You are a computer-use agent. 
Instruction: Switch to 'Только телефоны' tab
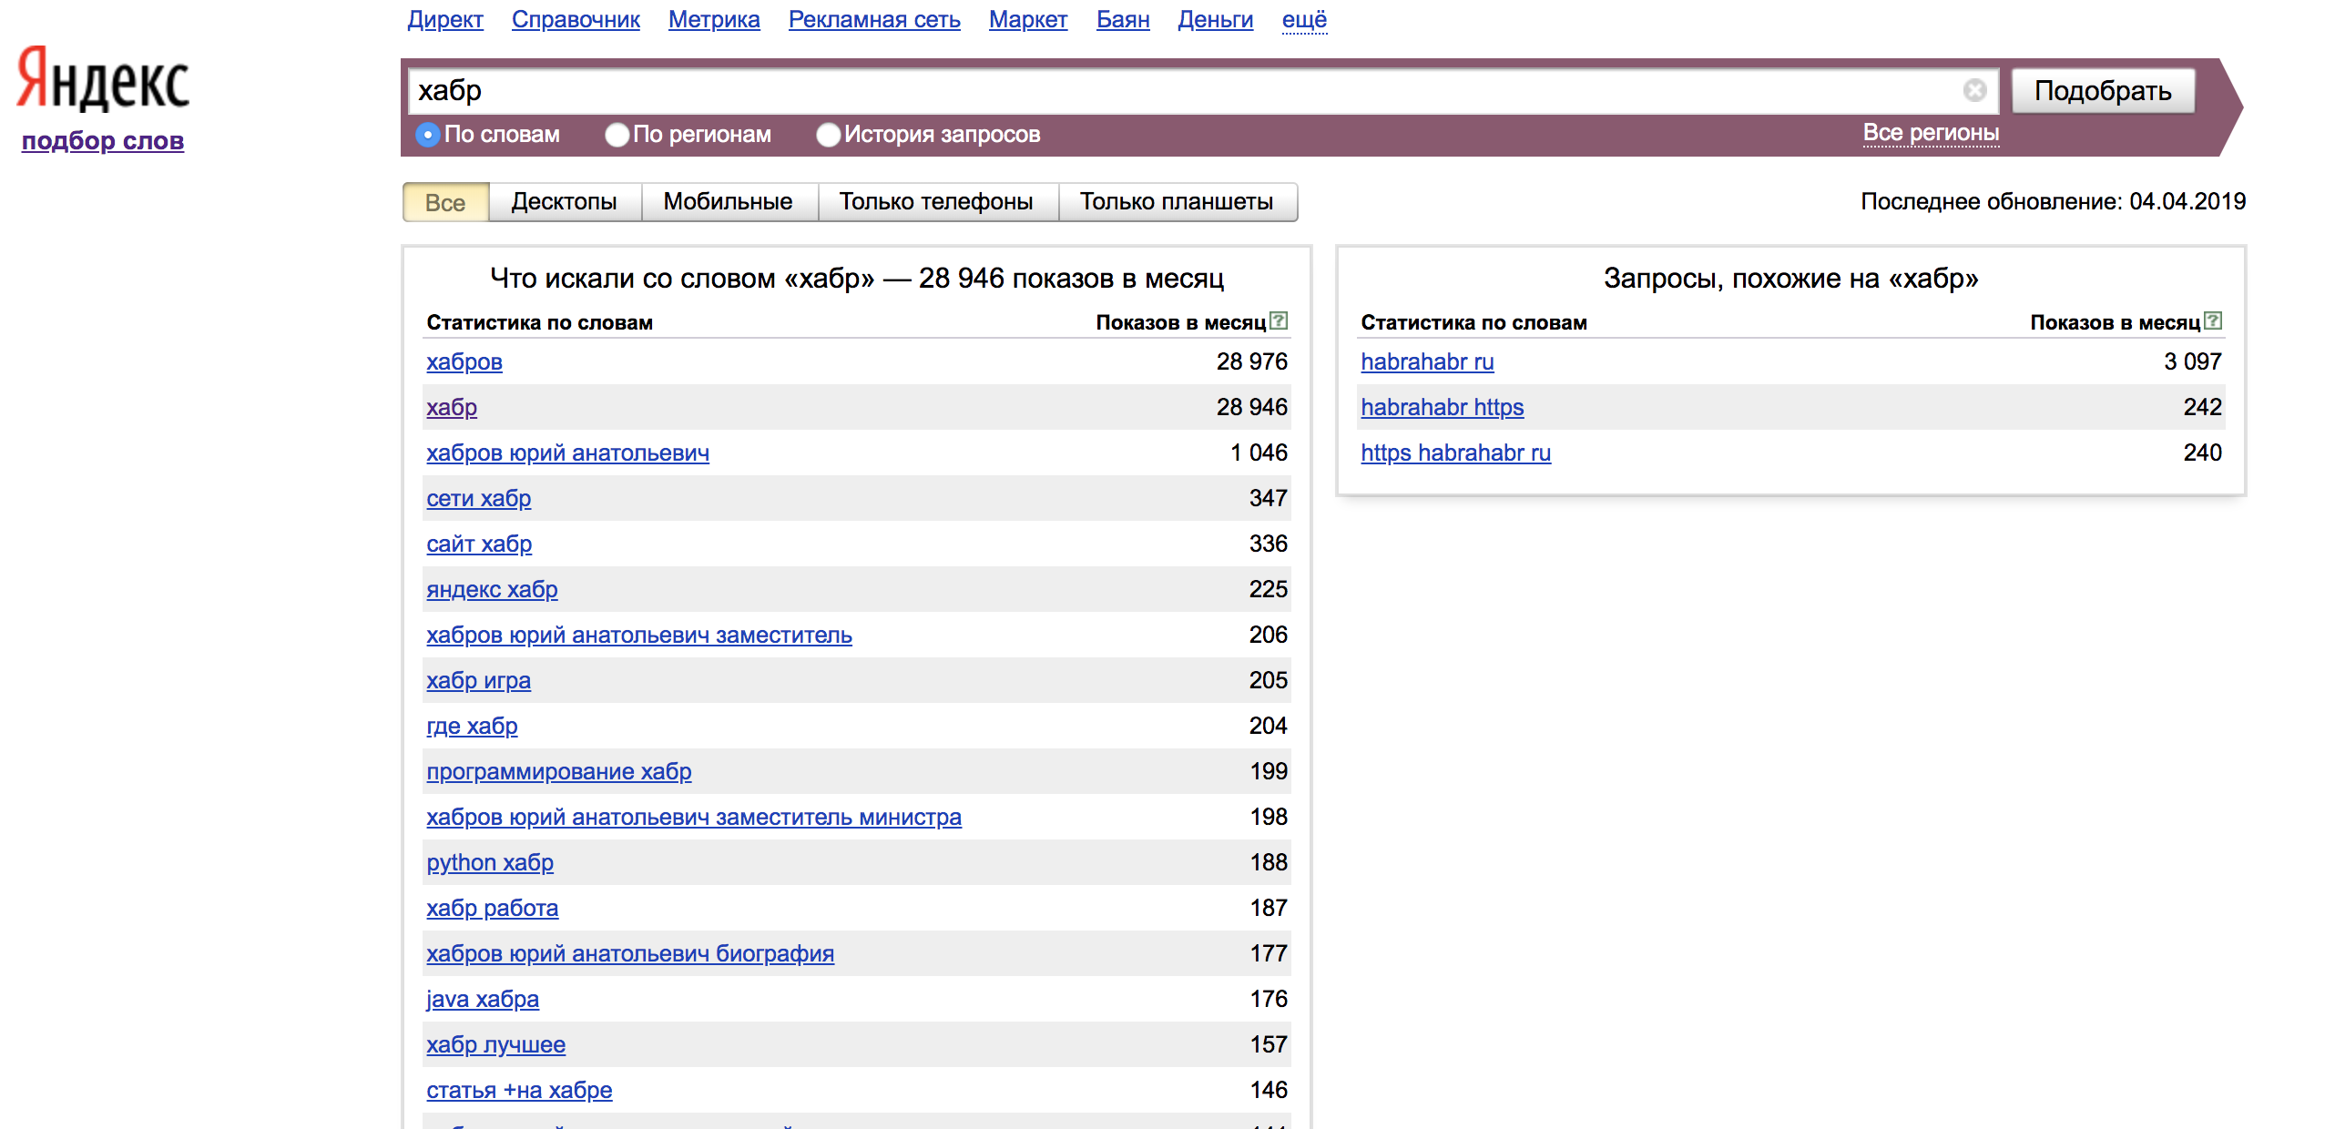pyautogui.click(x=936, y=202)
